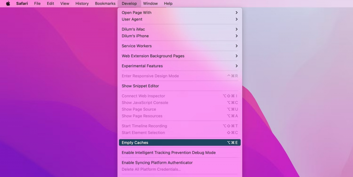353x177 pixels.
Task: Open the View menu
Action: click(65, 4)
